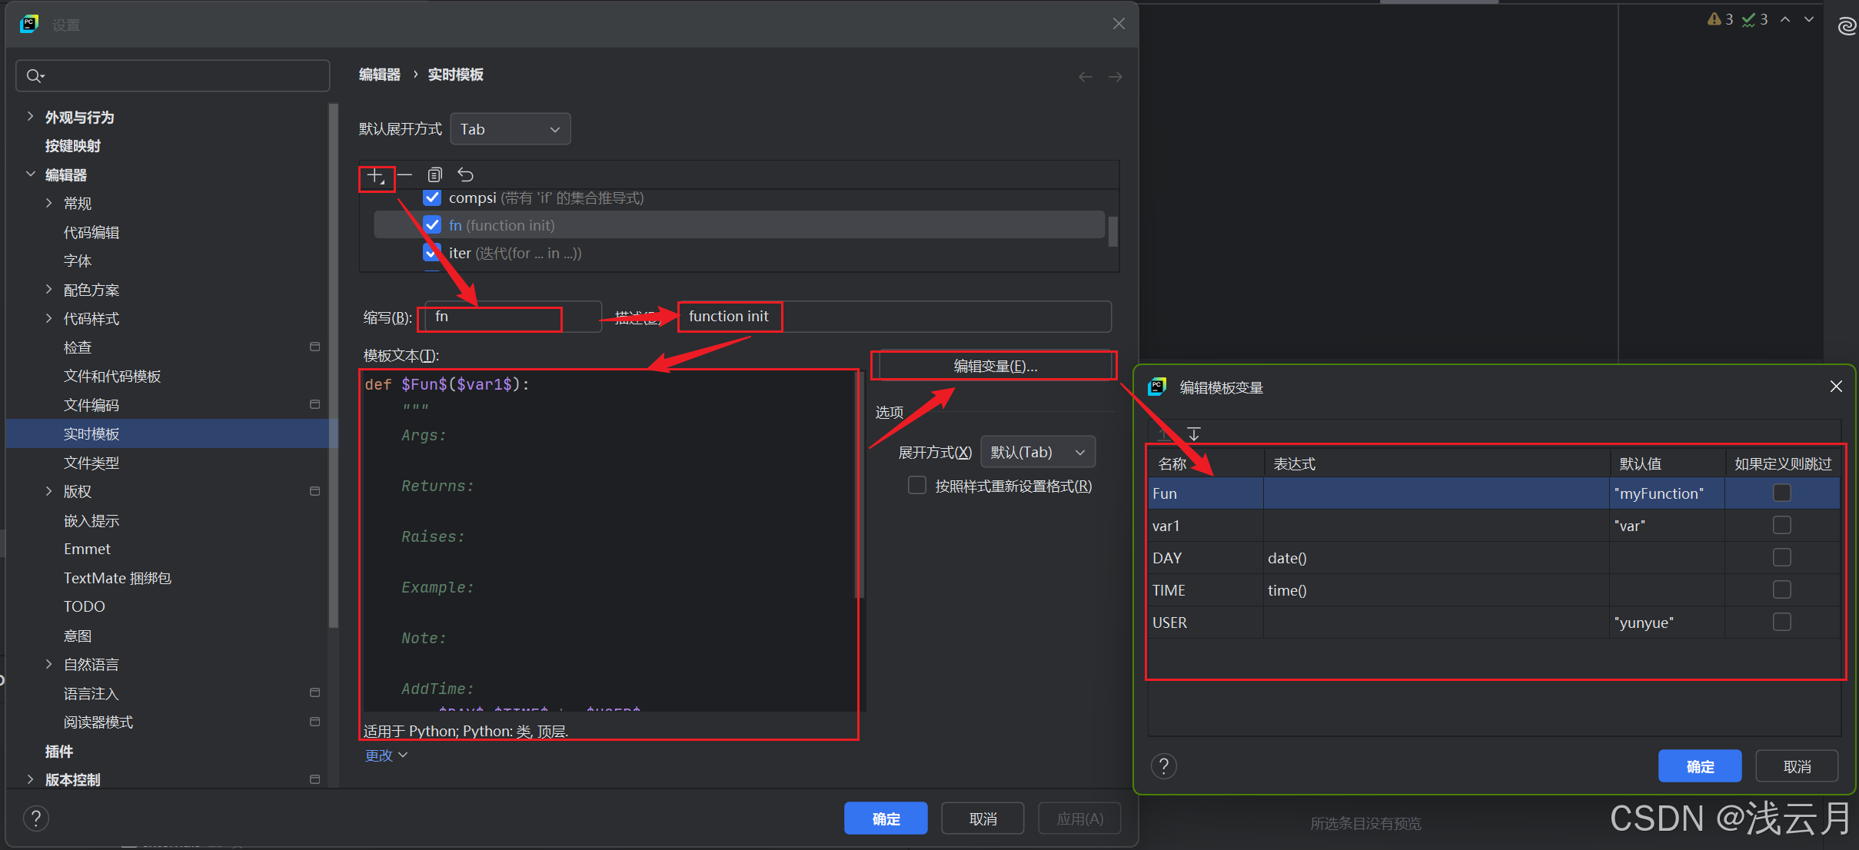This screenshot has width=1859, height=850.
Task: Check skip-if-defined for the TIME variable
Action: point(1782,589)
